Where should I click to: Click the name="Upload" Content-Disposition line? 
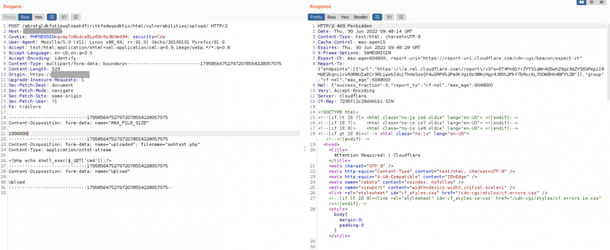tap(69, 171)
